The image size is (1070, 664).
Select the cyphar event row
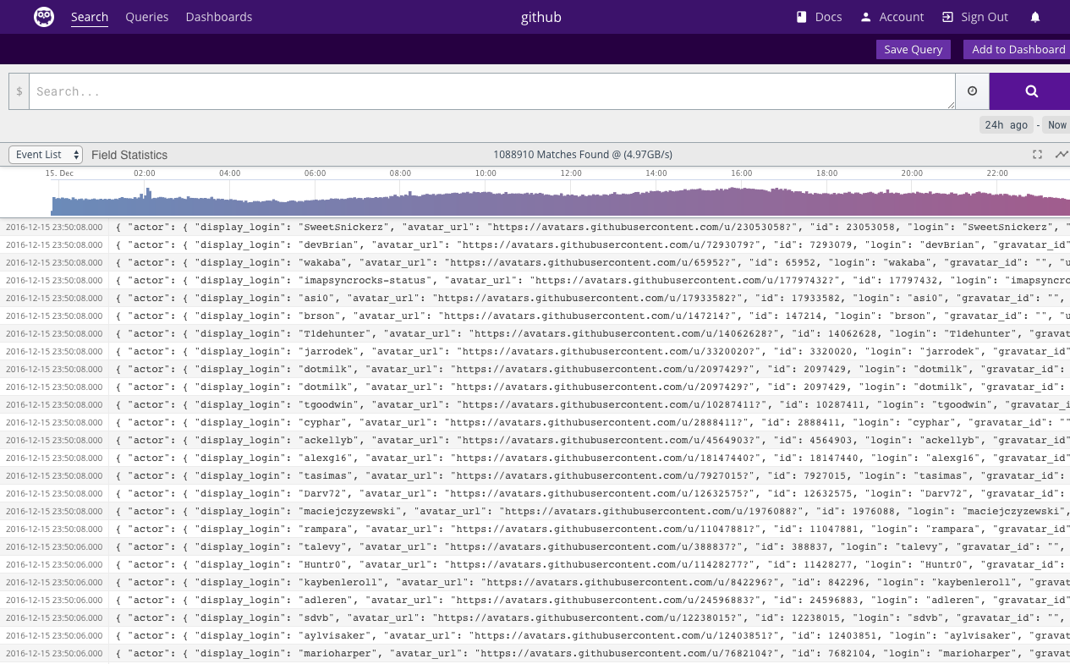point(535,422)
